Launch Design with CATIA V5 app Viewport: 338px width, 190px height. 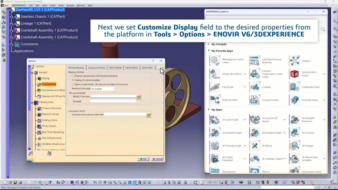tap(215, 74)
